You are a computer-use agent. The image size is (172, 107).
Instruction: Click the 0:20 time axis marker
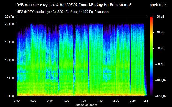(33, 101)
